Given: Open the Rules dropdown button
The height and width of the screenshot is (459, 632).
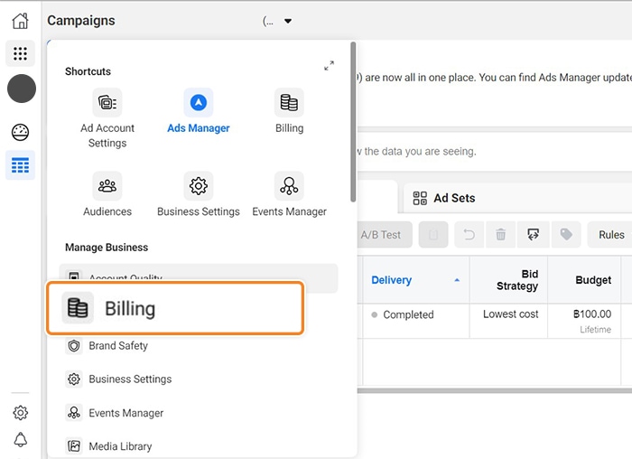Looking at the screenshot, I should (x=609, y=234).
